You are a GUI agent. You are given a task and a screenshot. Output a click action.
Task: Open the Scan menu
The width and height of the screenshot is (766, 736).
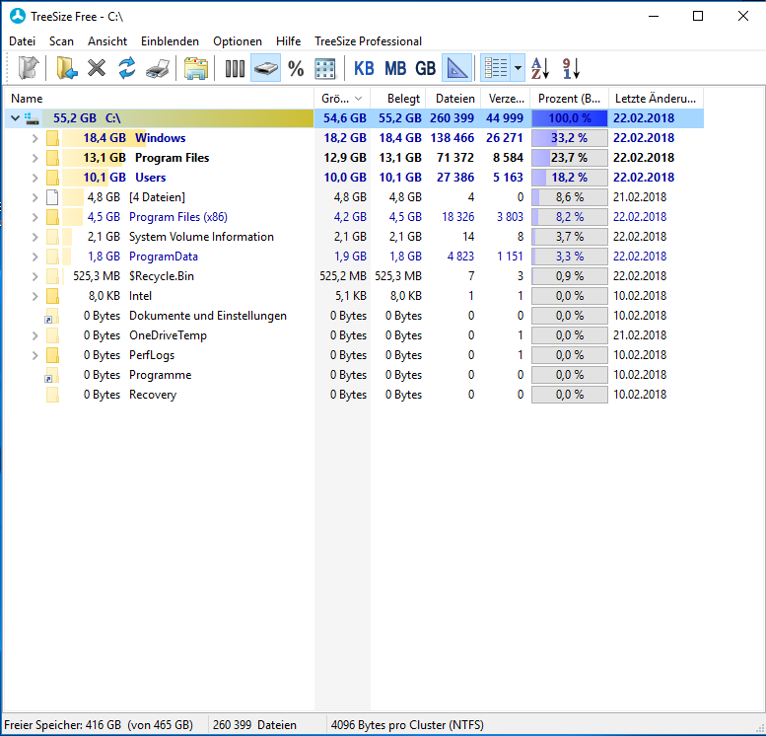coord(61,41)
